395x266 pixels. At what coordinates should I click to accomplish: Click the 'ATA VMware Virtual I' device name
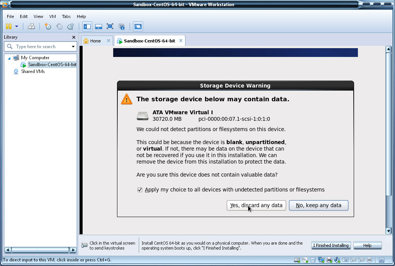click(x=183, y=112)
